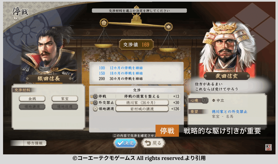Toggle the 中立 up-down arrow indicator
This screenshot has width=278, height=164.
214,100
